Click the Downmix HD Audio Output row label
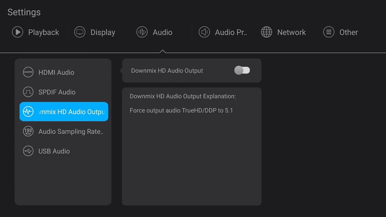386x217 pixels. (x=167, y=71)
